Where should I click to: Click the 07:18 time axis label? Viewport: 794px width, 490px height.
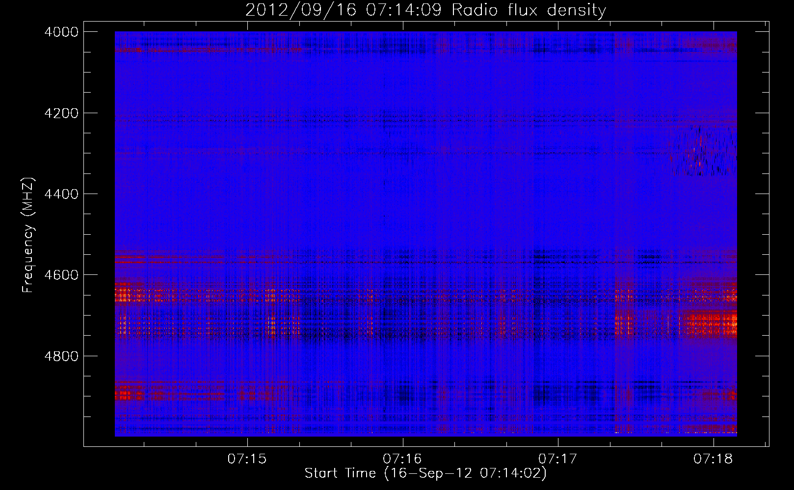point(713,459)
